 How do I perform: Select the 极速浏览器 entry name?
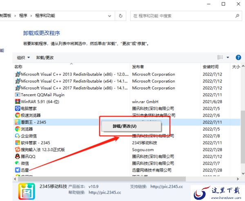point(31,115)
